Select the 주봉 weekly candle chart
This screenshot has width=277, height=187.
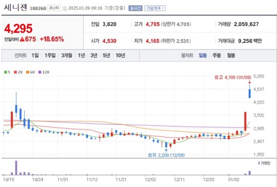pyautogui.click(x=217, y=55)
